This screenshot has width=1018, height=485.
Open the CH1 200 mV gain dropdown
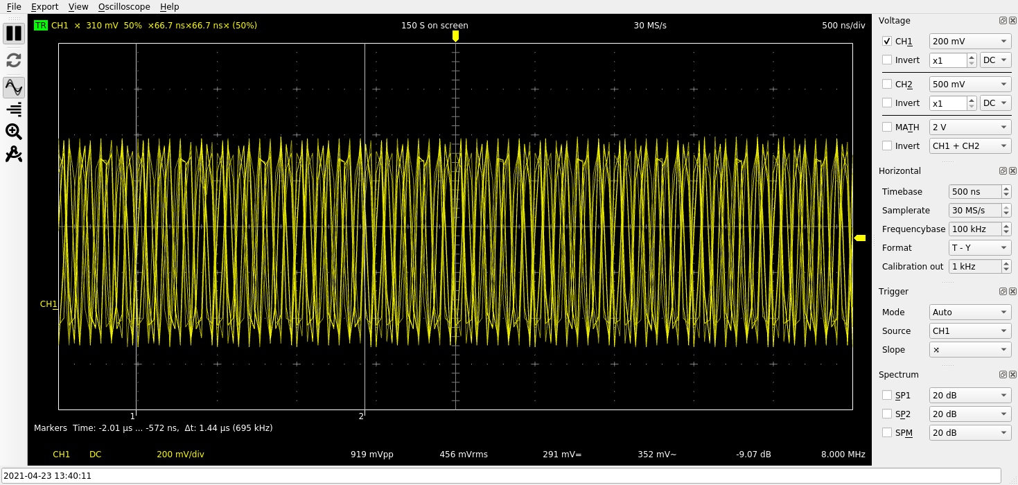(969, 42)
